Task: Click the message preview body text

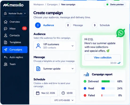Action: click(100, 45)
